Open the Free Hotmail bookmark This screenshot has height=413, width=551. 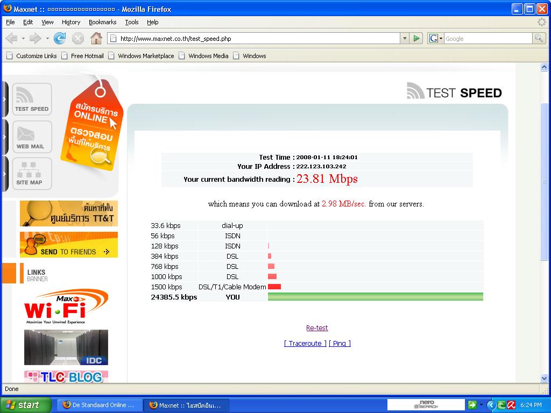(82, 56)
